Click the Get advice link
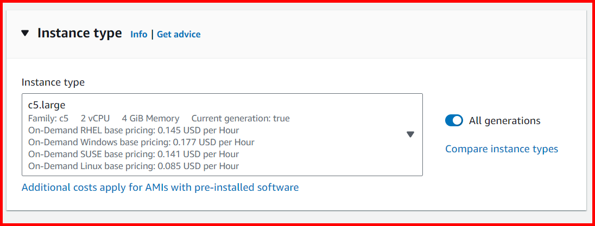 click(x=179, y=34)
